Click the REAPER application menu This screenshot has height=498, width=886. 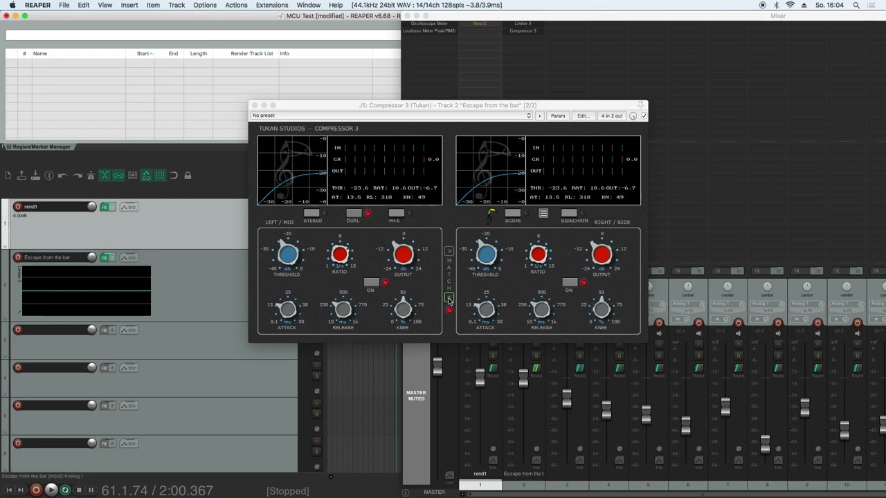click(37, 5)
